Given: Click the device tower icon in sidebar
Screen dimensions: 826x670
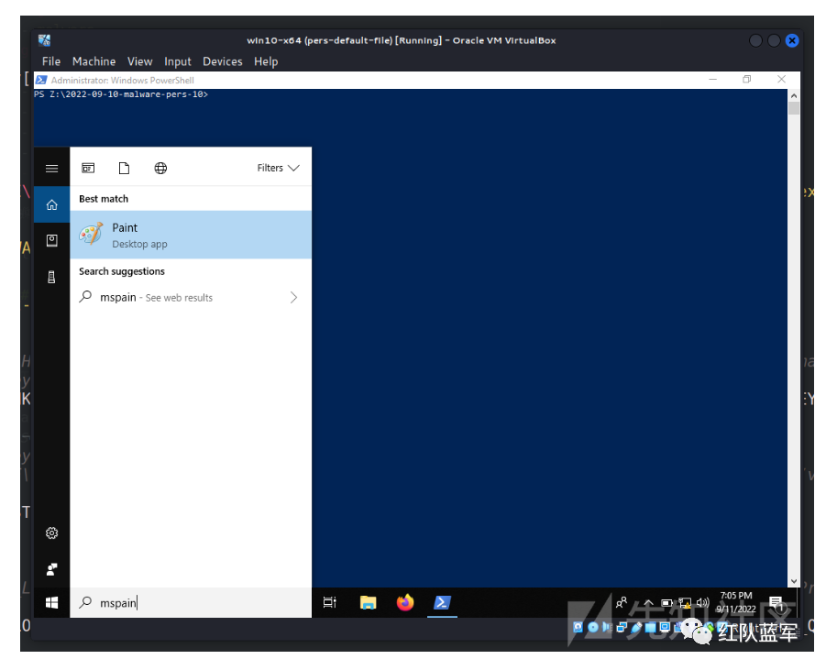Looking at the screenshot, I should pos(51,277).
